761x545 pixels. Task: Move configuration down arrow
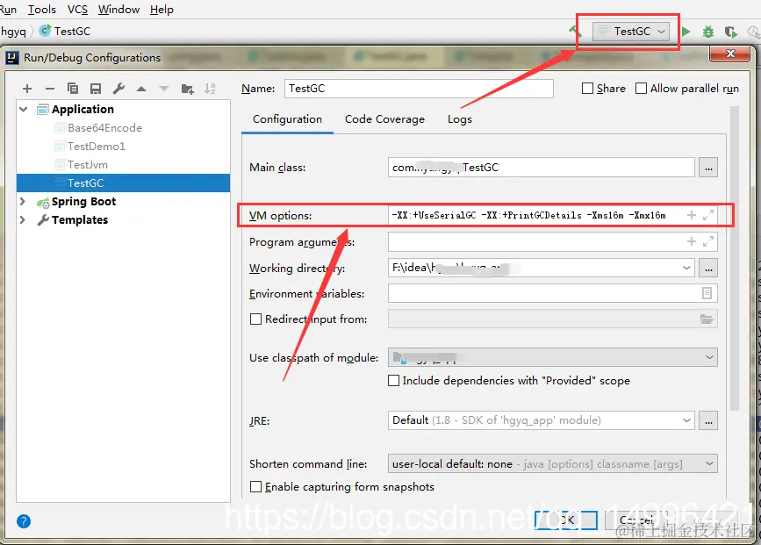point(164,89)
